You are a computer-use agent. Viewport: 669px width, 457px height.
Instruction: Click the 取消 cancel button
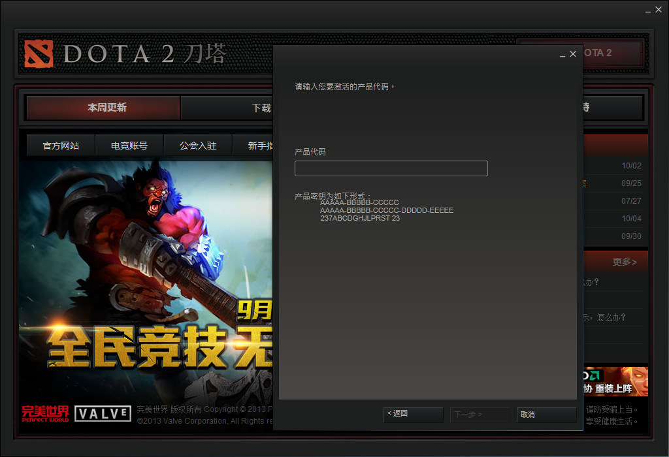click(546, 415)
